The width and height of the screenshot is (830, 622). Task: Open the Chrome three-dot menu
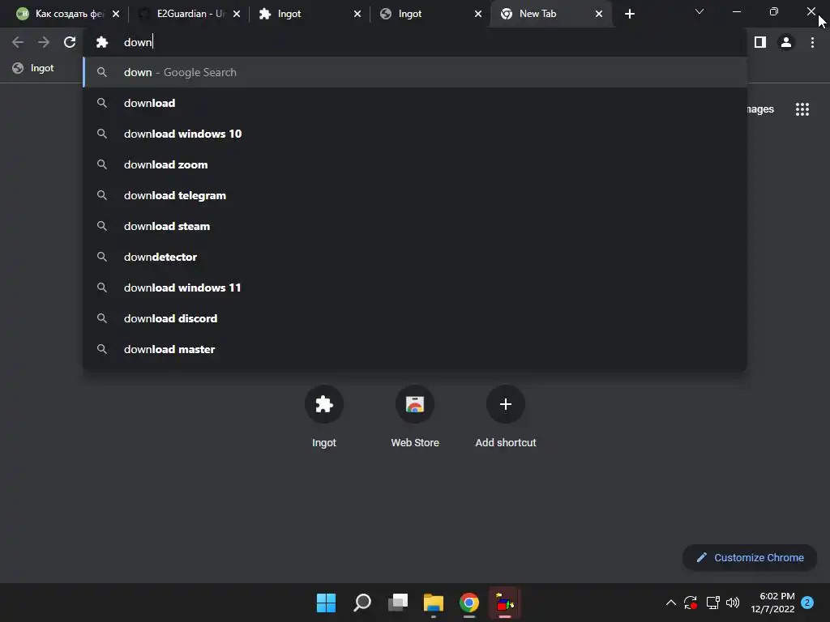[x=812, y=42]
